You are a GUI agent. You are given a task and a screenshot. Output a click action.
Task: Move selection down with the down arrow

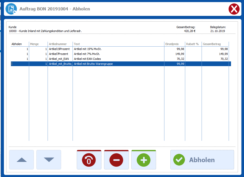pyautogui.click(x=49, y=160)
